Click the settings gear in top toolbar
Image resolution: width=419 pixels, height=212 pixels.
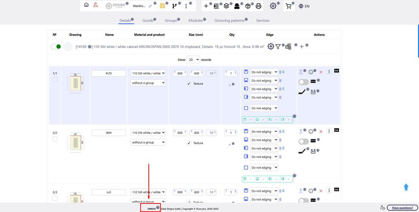[273, 6]
